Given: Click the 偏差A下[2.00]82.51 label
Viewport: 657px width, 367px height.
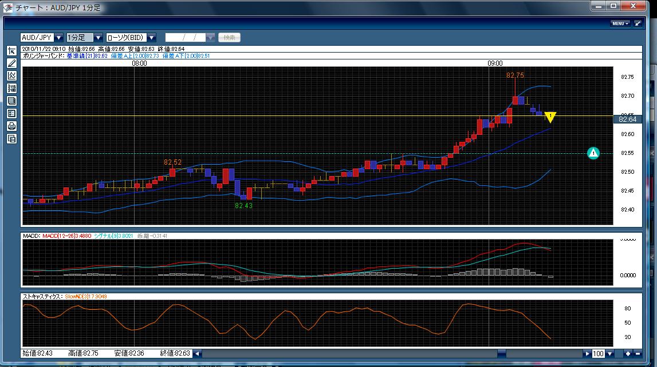Looking at the screenshot, I should coord(186,55).
